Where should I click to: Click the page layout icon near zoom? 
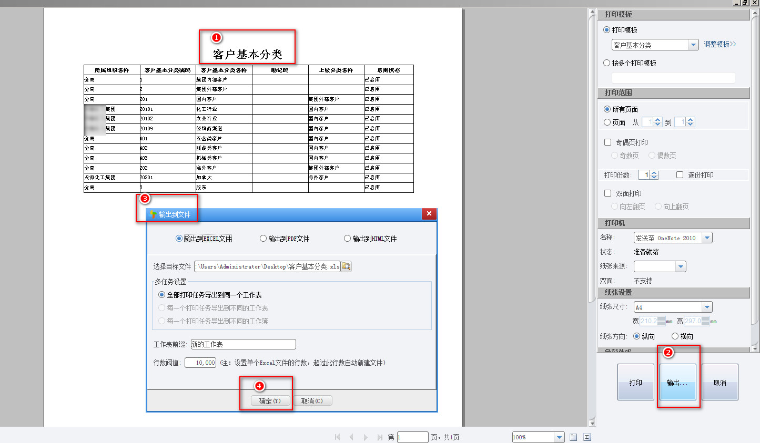[x=573, y=437]
